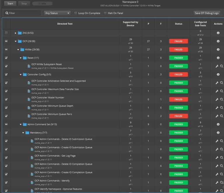The width and height of the screenshot is (224, 193).
Task: Check the ZNS (0/32) row checkbox
Action: coord(6,33)
